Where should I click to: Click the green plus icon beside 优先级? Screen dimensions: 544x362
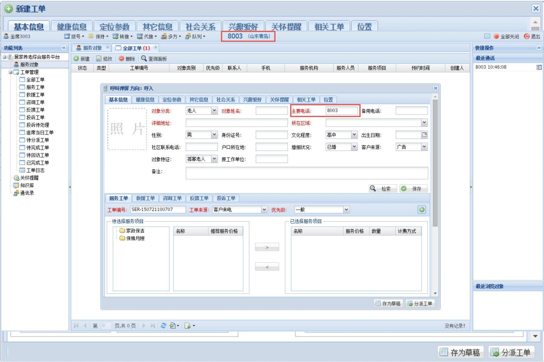coord(421,209)
